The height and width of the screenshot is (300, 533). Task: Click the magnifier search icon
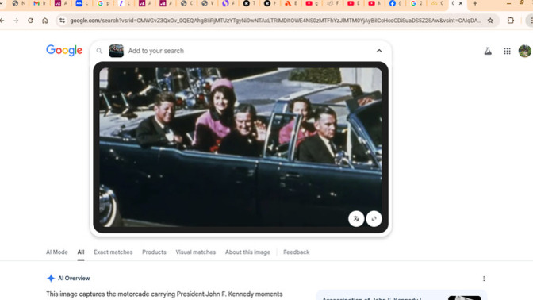coord(99,51)
